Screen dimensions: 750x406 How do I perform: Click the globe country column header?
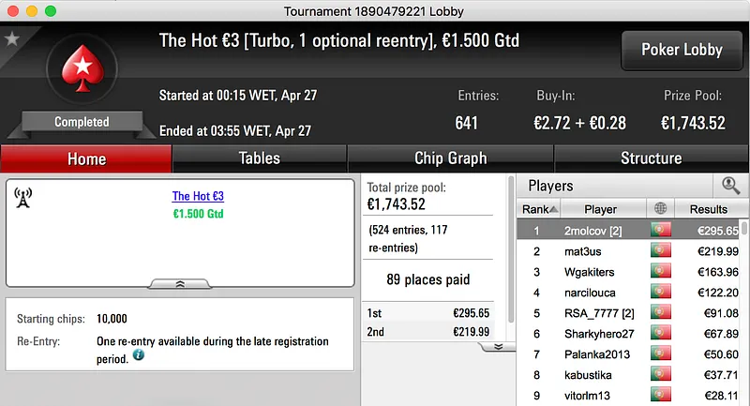point(660,209)
